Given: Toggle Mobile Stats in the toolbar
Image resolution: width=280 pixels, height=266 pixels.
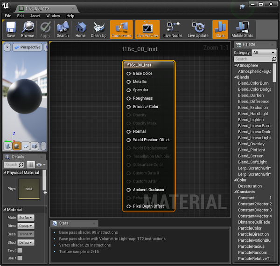Looking at the screenshot, I should pyautogui.click(x=242, y=29).
